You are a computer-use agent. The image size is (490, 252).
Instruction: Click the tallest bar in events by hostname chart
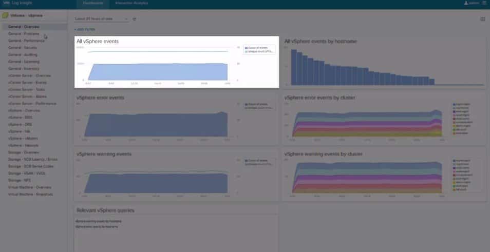[x=294, y=67]
